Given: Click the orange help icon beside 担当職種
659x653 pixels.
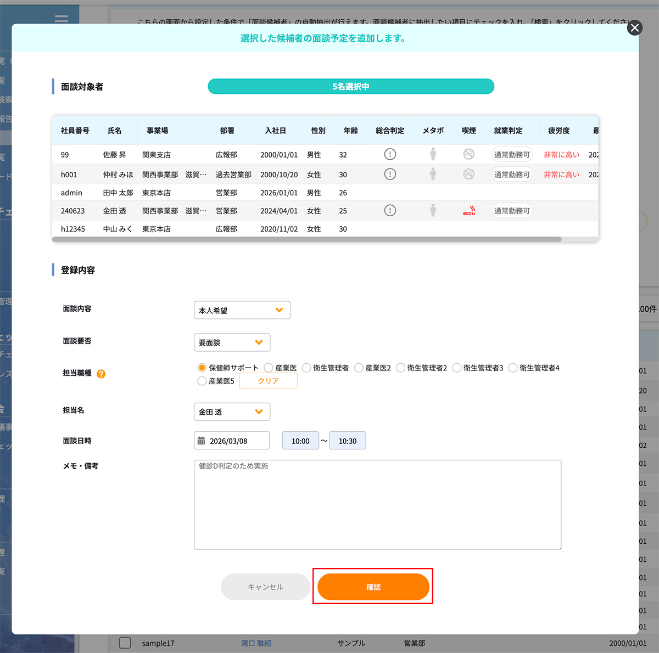Looking at the screenshot, I should click(101, 374).
